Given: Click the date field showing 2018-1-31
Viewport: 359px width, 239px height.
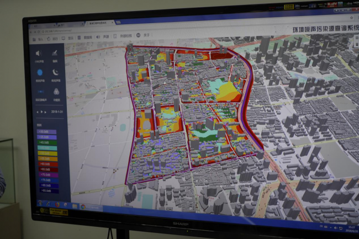Looking at the screenshot, I should [56, 112].
